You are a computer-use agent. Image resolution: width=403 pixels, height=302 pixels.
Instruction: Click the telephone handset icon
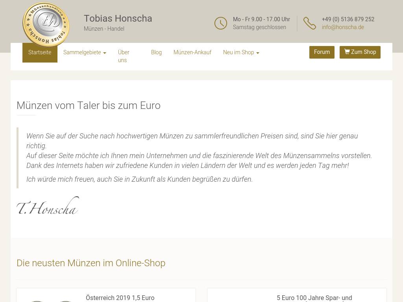tap(310, 23)
